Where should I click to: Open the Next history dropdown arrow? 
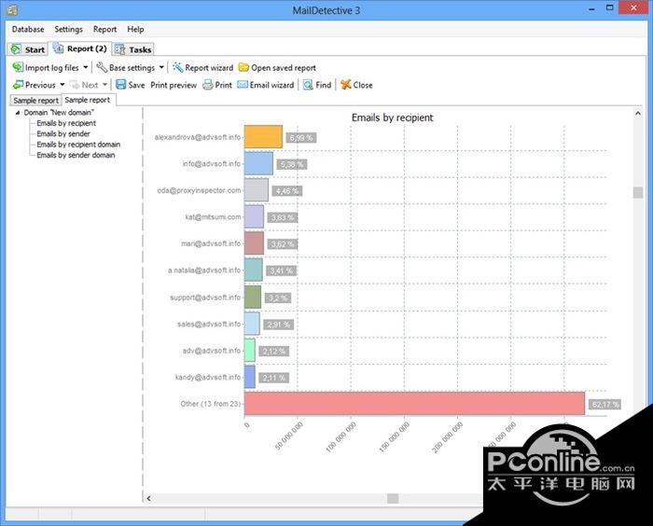pos(104,85)
